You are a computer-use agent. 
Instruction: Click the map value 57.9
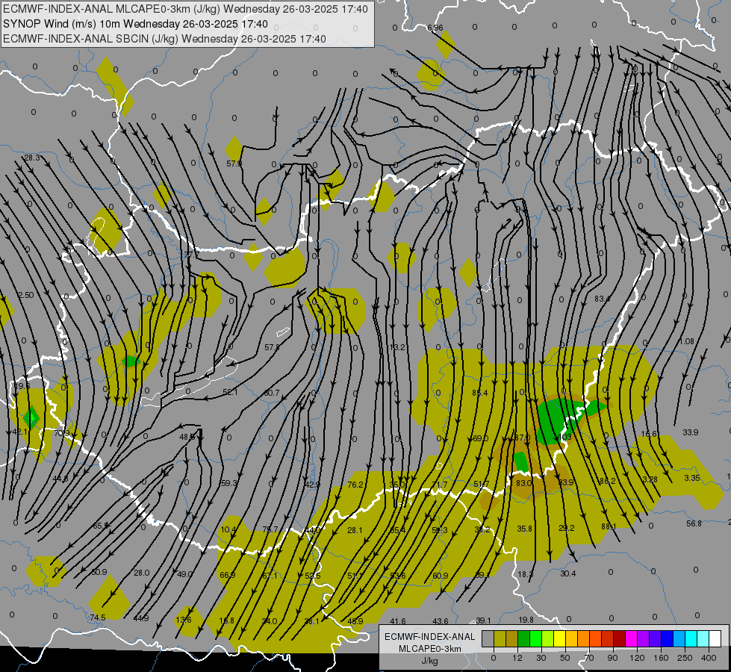click(x=234, y=164)
